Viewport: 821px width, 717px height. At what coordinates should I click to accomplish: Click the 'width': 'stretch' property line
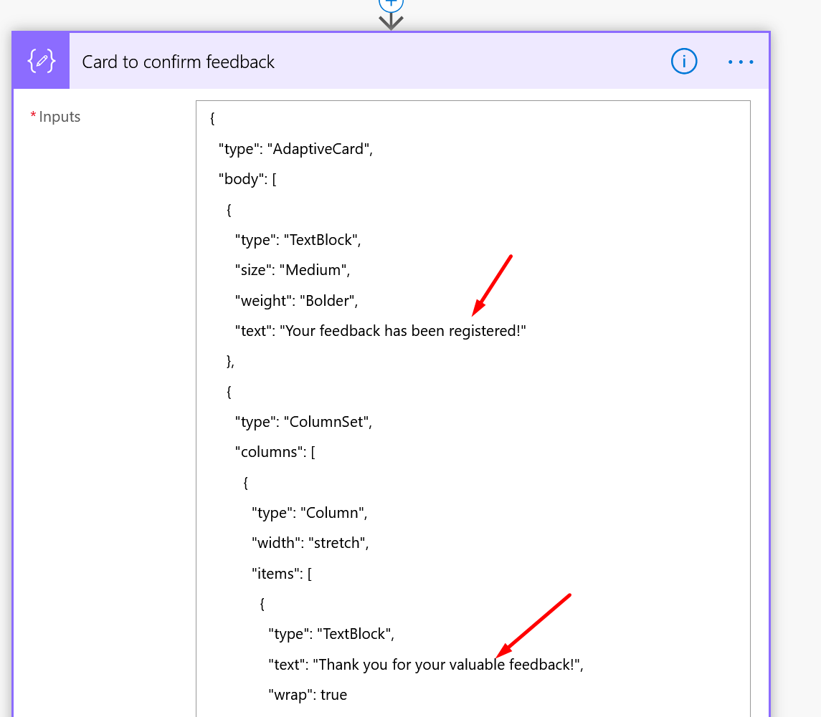point(308,542)
